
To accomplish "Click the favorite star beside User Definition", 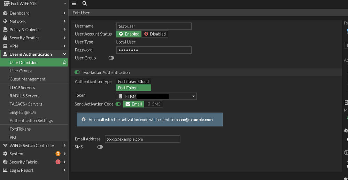I will coord(64,63).
